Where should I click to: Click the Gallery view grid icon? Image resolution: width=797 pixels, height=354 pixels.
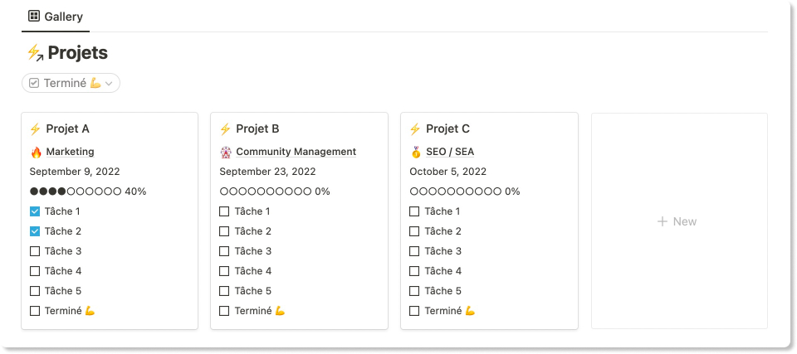point(34,16)
